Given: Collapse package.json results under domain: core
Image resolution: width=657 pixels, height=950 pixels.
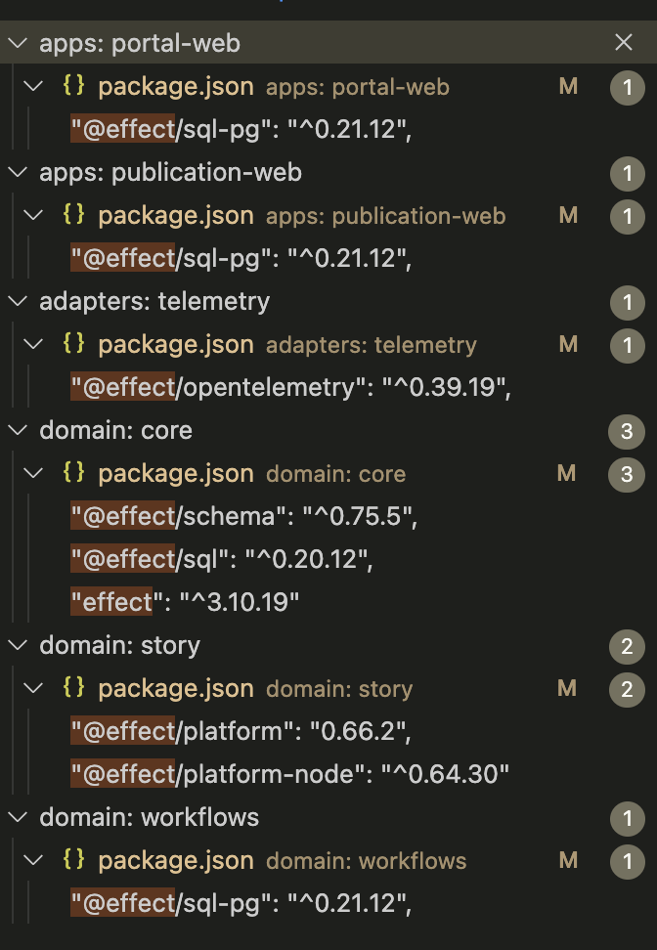Looking at the screenshot, I should [34, 473].
